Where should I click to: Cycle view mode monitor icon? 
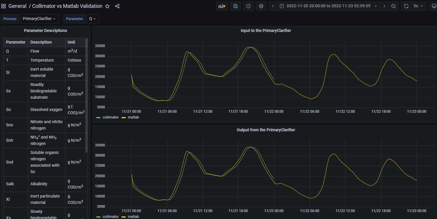click(x=434, y=6)
